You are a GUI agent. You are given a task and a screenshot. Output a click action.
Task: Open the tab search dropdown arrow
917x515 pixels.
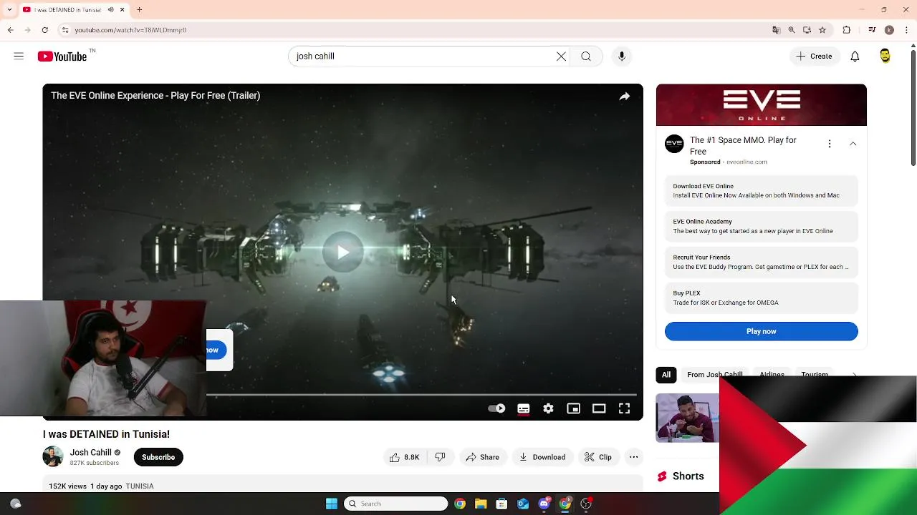point(9,10)
